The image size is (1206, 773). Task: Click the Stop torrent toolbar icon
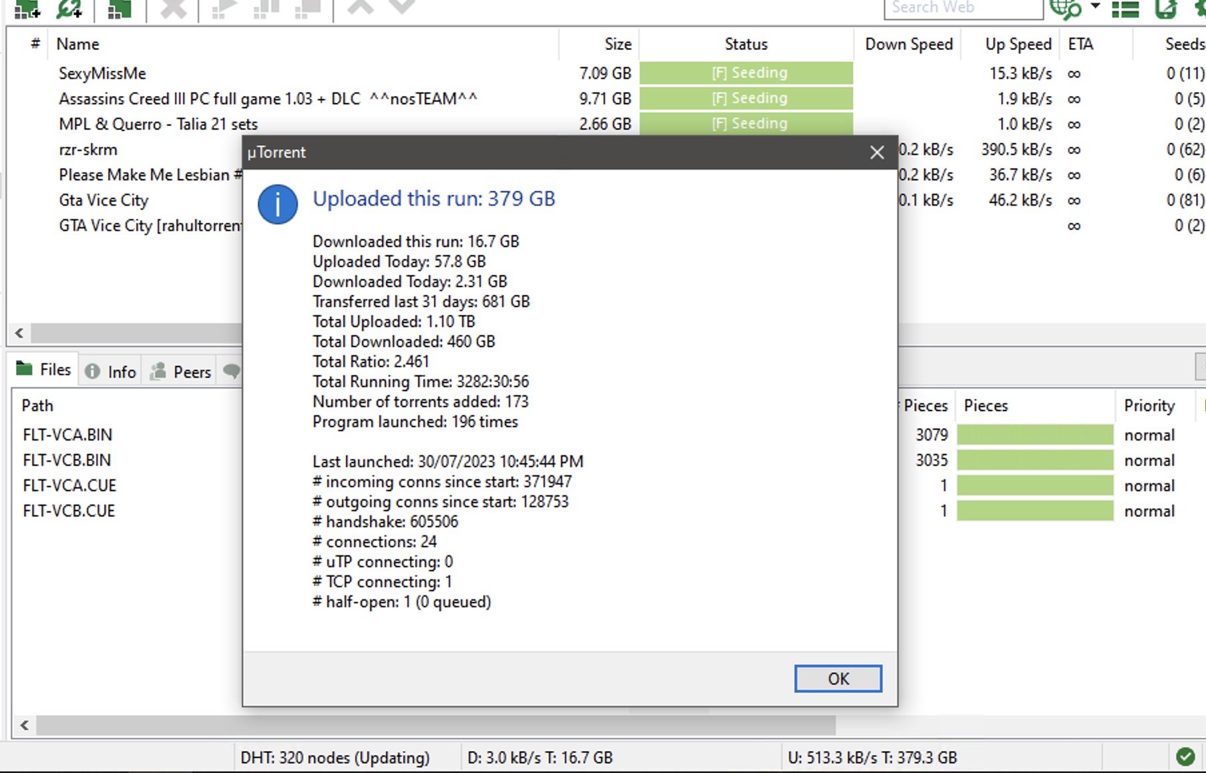308,9
